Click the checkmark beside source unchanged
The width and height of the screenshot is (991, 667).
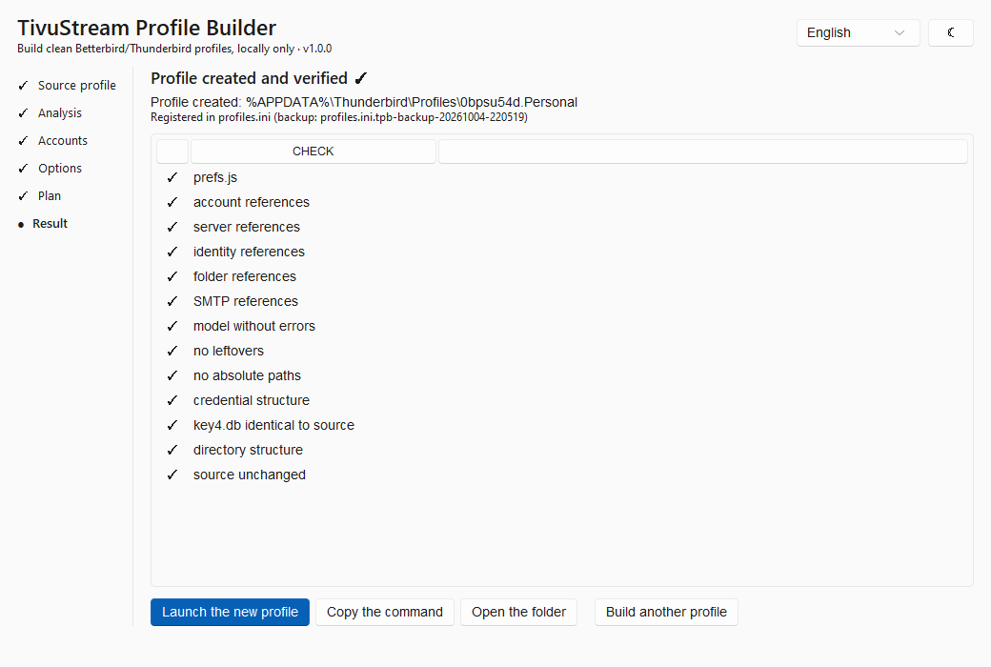(x=172, y=475)
